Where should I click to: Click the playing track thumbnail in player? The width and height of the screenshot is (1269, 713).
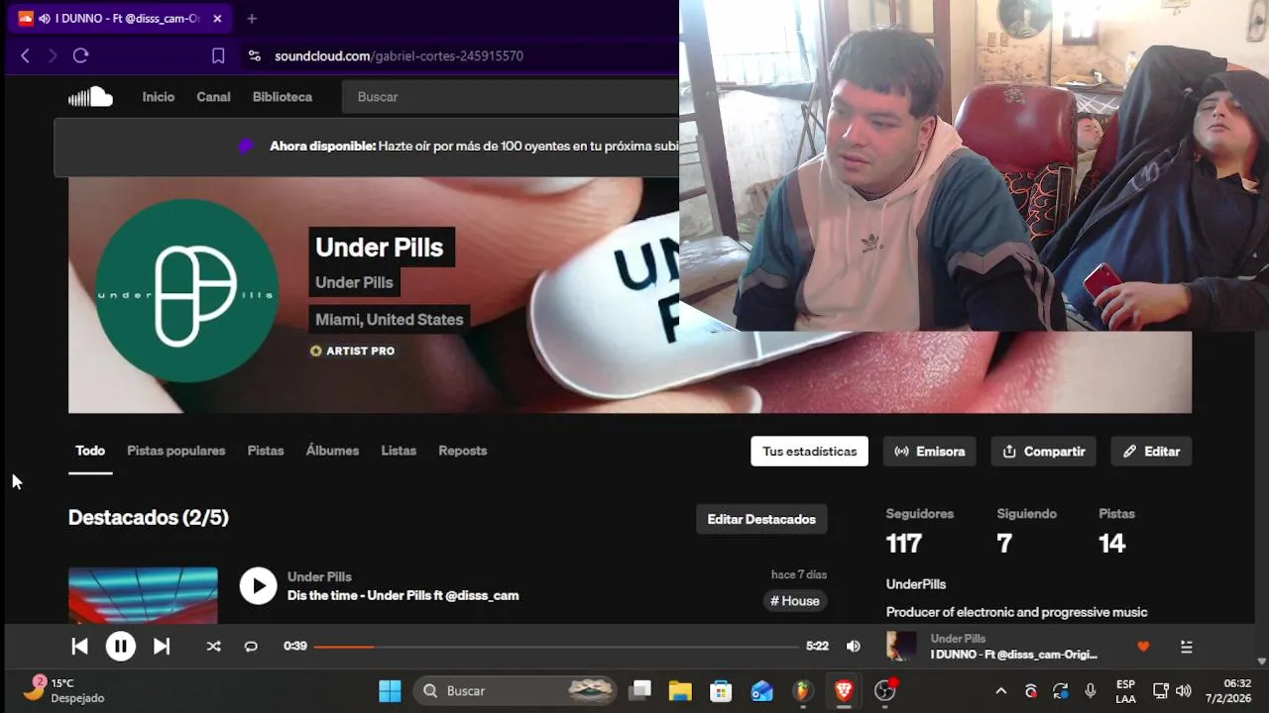coord(901,646)
